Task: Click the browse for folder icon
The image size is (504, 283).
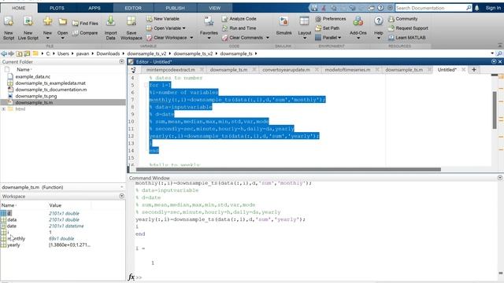Action: click(27, 53)
